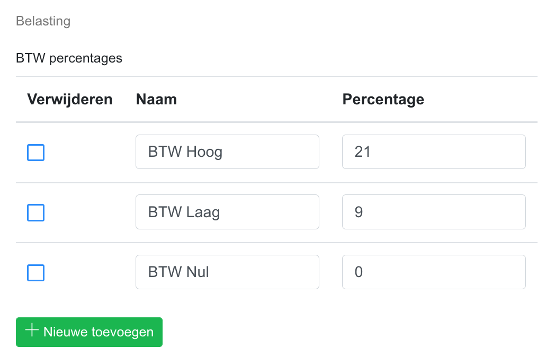Click the Verwijderen column header
Screen dimensions: 555x356
pyautogui.click(x=70, y=99)
